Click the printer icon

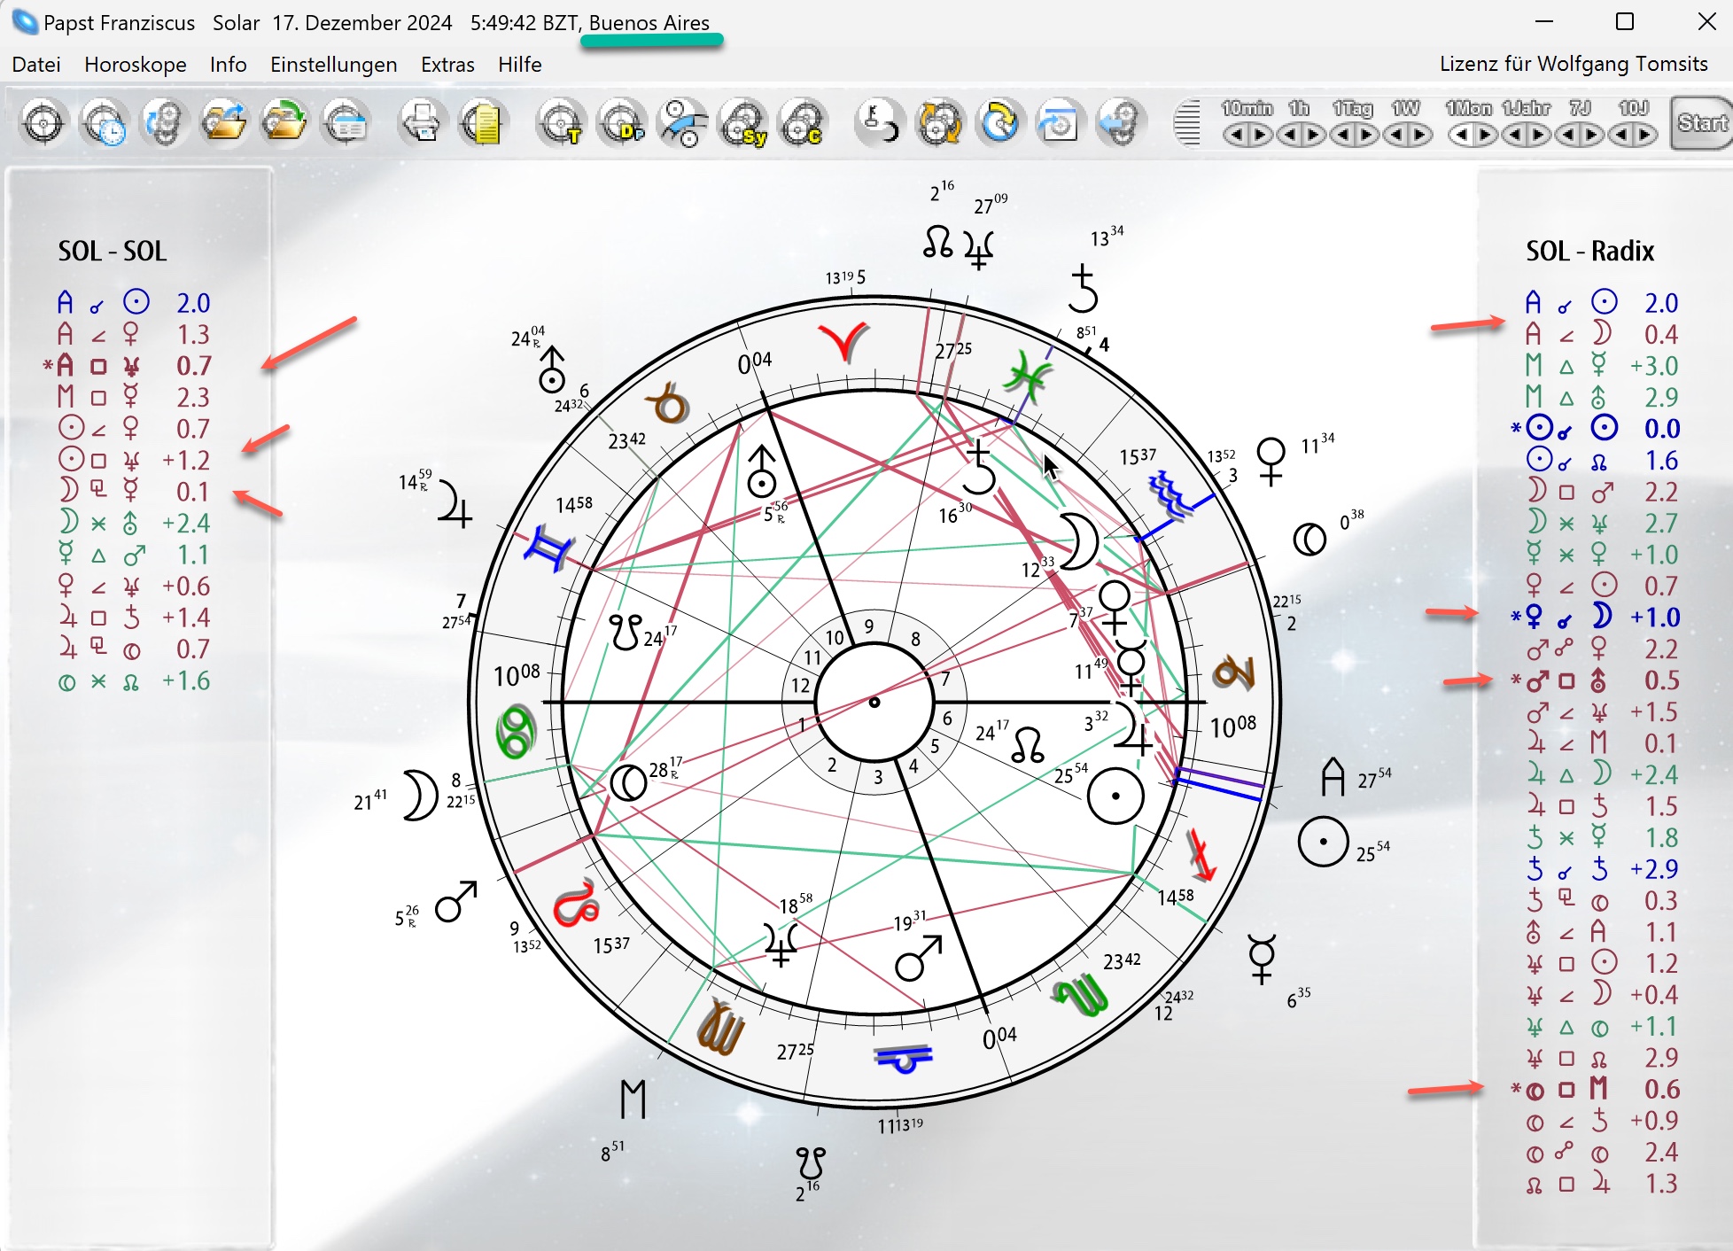coord(422,122)
